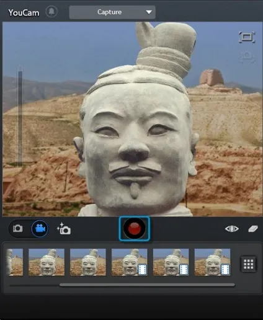The width and height of the screenshot is (263, 320).
Task: Switch to photo camera mode
Action: [x=18, y=228]
